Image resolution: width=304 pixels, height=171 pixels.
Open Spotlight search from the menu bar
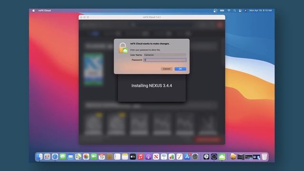(x=235, y=10)
